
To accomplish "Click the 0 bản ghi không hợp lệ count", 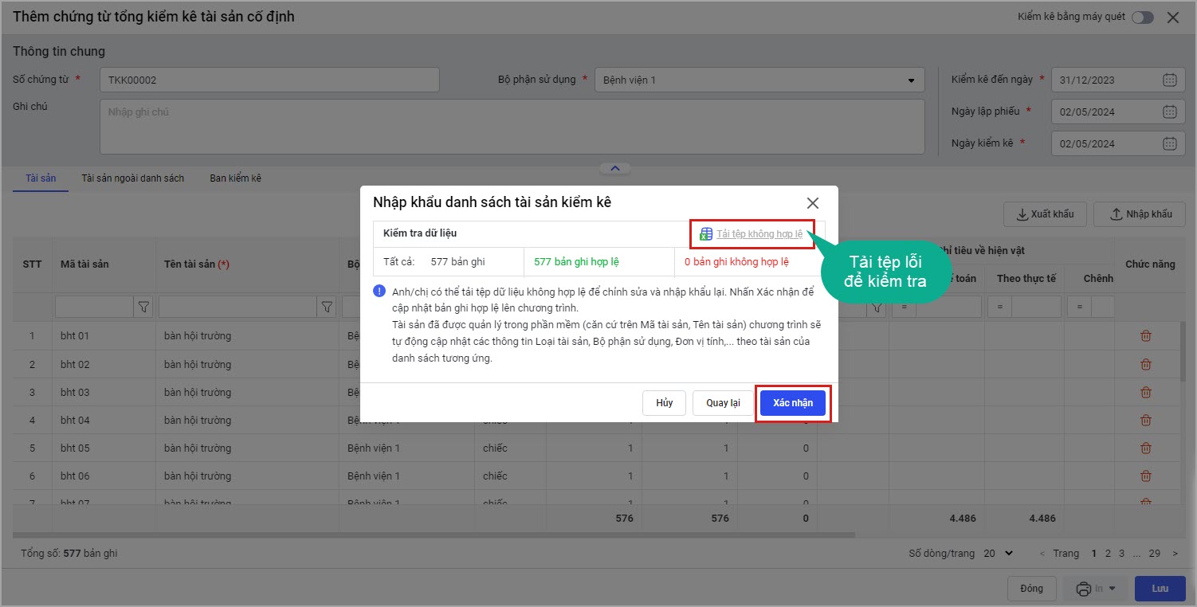I will pos(736,261).
